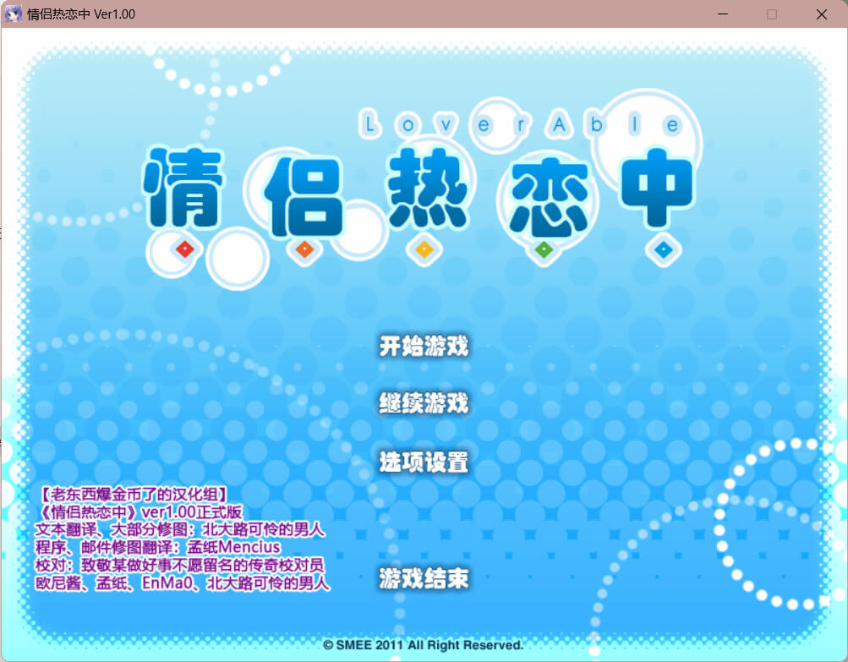Open the 选项设置 options settings
The height and width of the screenshot is (662, 848).
pos(423,462)
